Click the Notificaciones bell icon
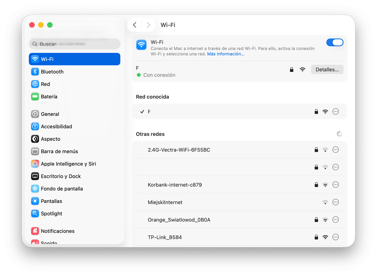Viewport: 377px width, 276px height. [x=35, y=231]
